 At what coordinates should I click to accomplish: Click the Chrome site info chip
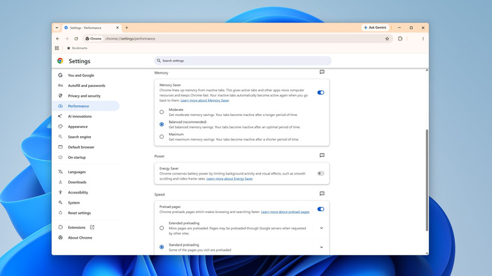93,38
